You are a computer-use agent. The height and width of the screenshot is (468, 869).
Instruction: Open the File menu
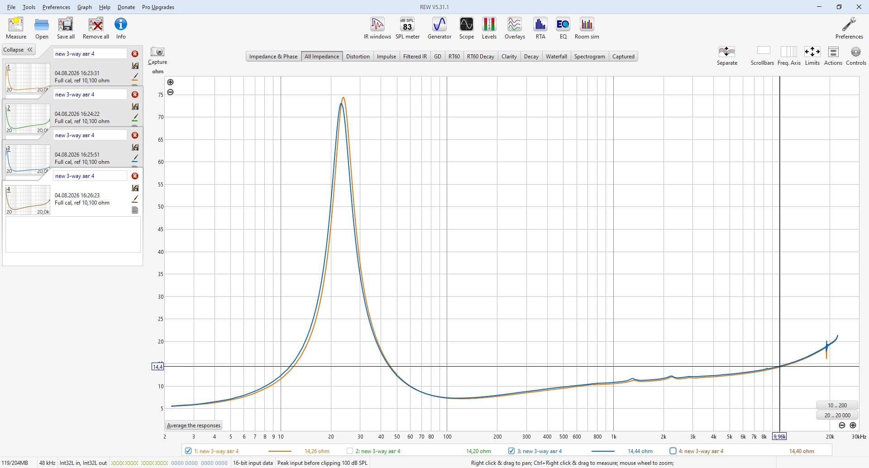click(x=11, y=7)
